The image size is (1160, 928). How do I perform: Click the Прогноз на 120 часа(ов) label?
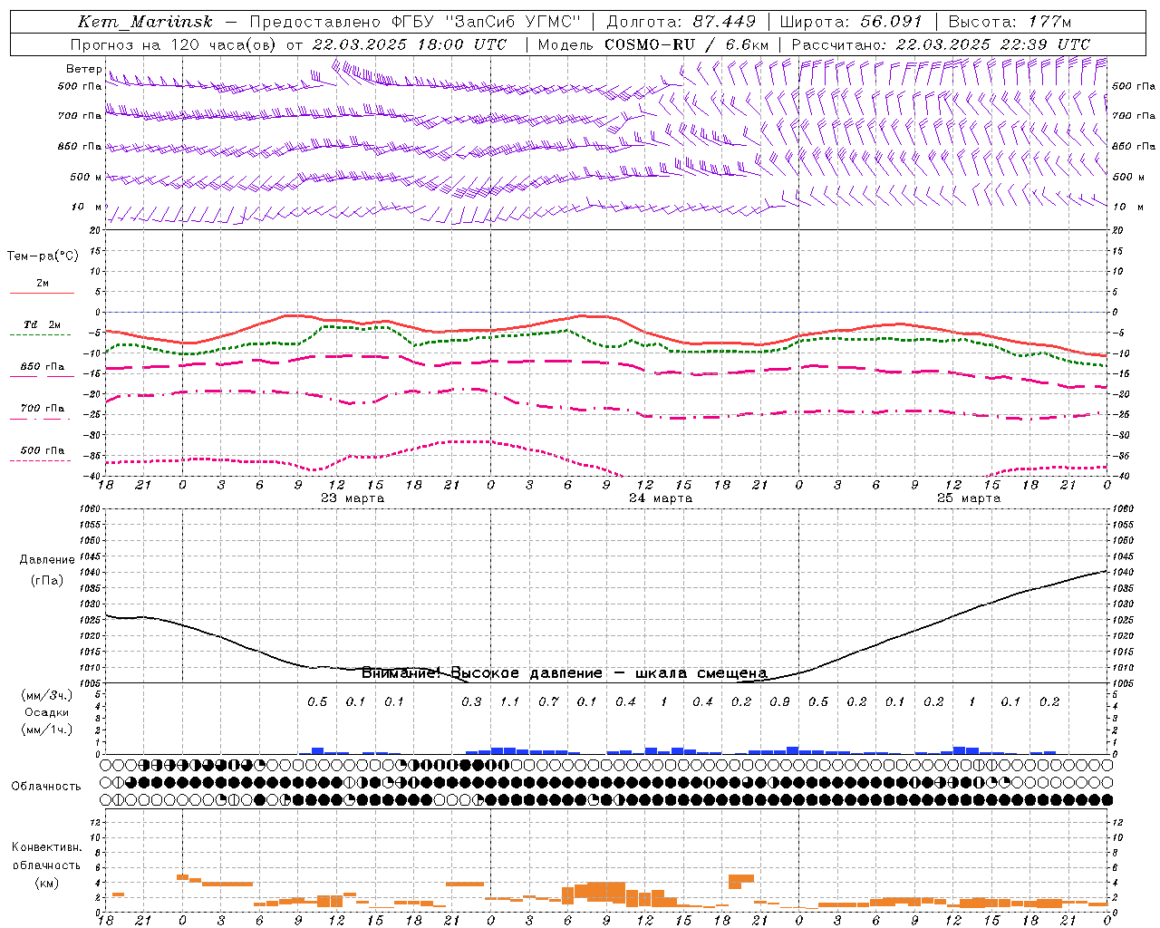173,44
